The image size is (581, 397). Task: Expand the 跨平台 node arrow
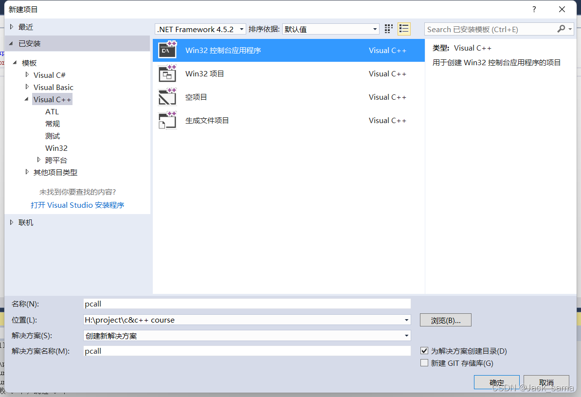(39, 160)
